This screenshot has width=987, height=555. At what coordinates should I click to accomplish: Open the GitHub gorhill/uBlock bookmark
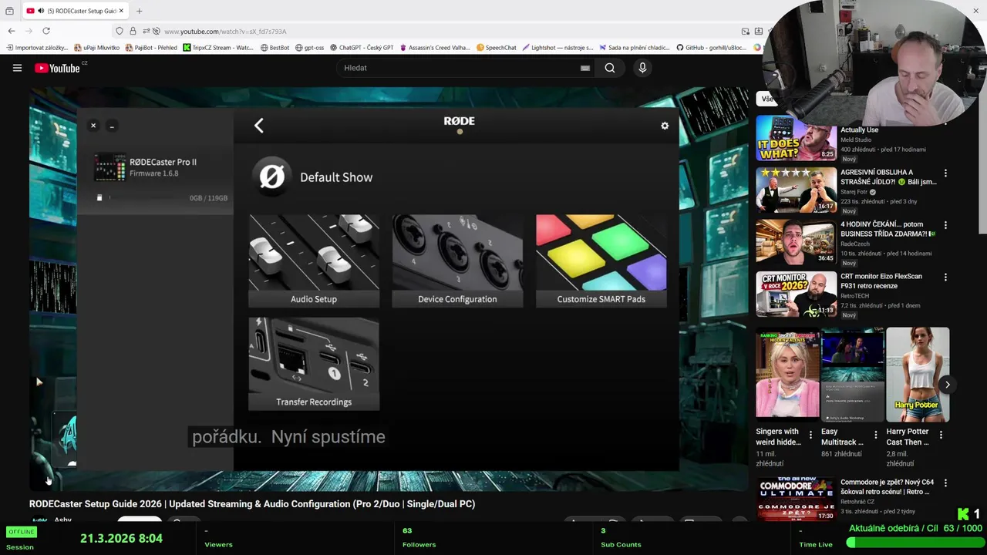click(x=712, y=48)
